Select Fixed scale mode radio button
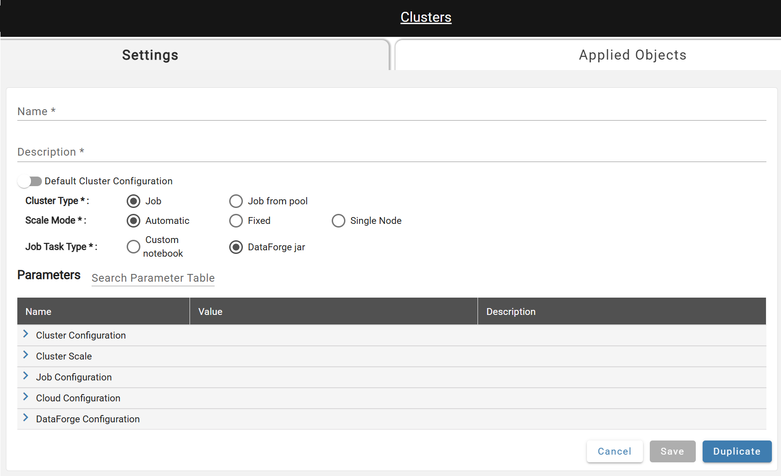781x476 pixels. click(x=236, y=221)
